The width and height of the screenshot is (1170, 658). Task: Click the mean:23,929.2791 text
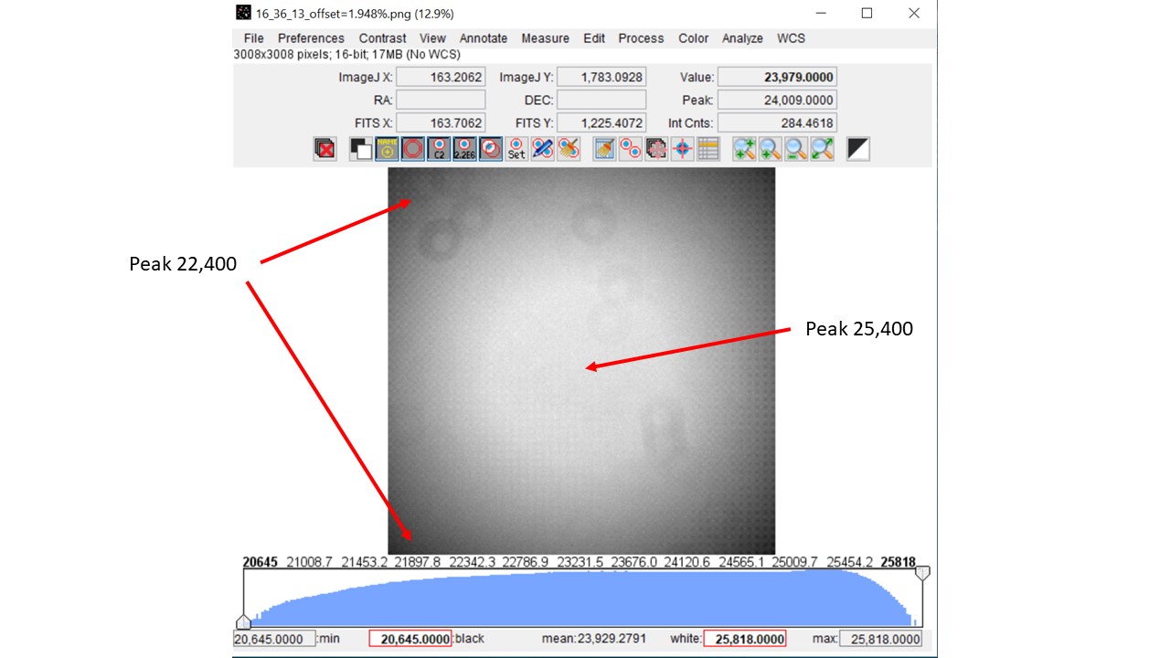pyautogui.click(x=593, y=638)
